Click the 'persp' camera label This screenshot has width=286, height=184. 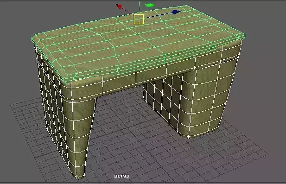[x=122, y=176]
